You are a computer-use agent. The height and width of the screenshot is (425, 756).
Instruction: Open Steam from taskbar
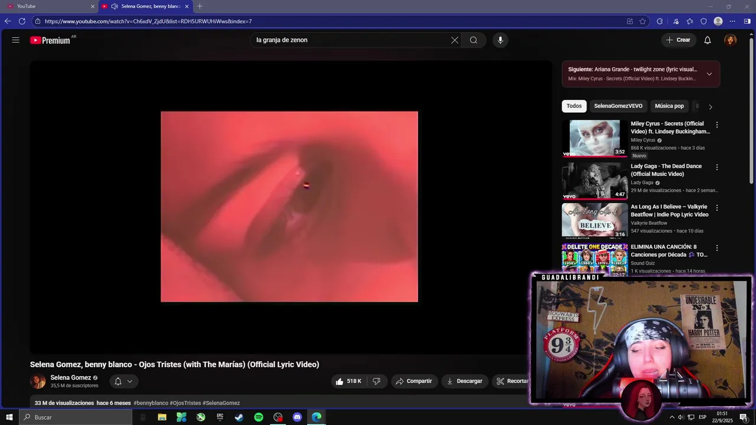pos(239,417)
